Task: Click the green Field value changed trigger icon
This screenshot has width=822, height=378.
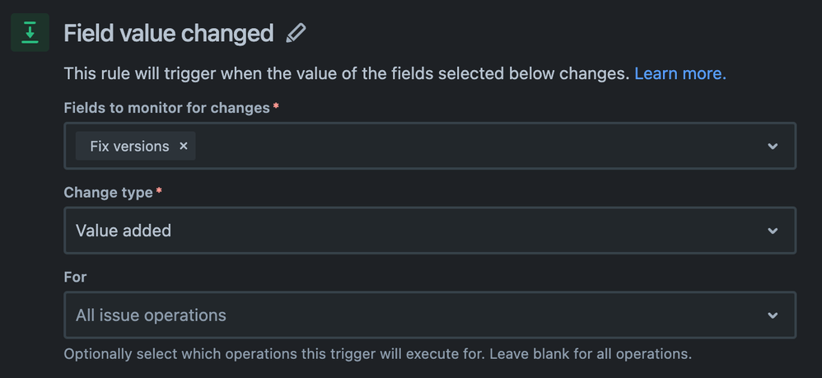Action: 30,32
